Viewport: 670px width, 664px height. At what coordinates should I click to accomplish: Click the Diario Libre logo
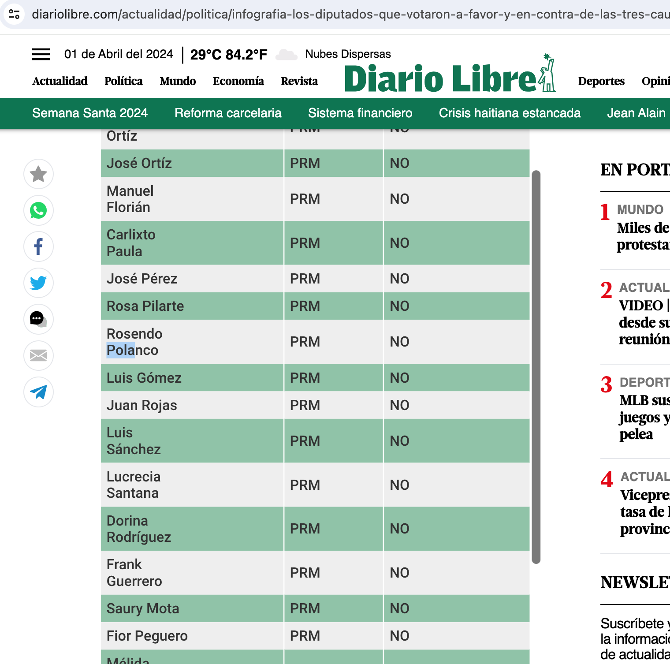pos(450,74)
